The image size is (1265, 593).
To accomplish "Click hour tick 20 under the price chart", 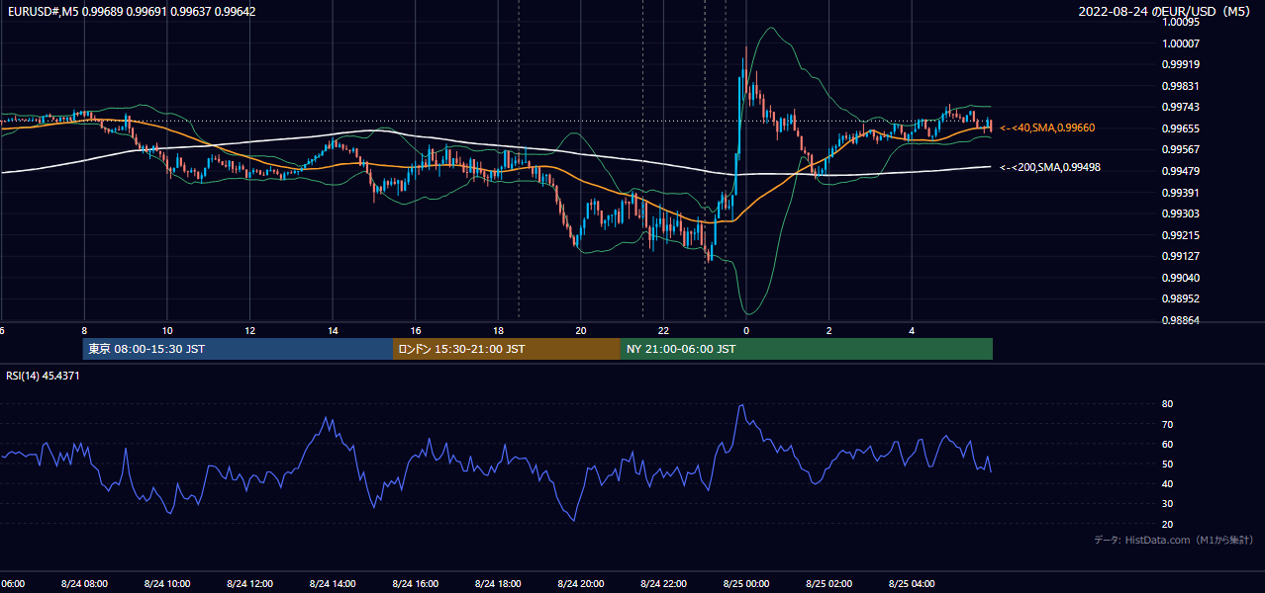I will click(x=581, y=330).
